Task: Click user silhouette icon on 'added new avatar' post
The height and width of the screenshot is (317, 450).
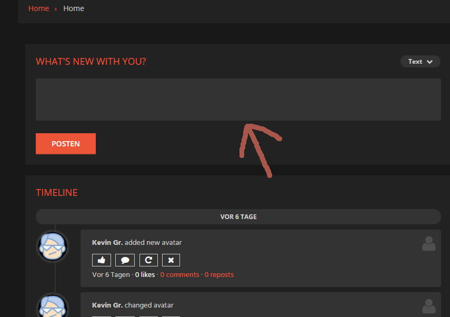Action: (429, 243)
